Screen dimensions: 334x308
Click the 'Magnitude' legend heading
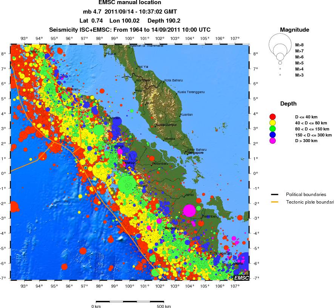tap(294, 30)
